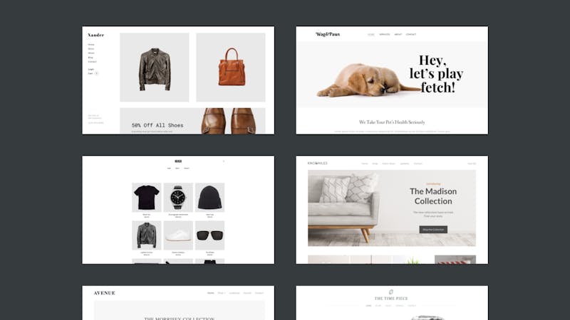Select the orange leather handbag image
Viewport: 570px width, 320px height.
pyautogui.click(x=231, y=68)
